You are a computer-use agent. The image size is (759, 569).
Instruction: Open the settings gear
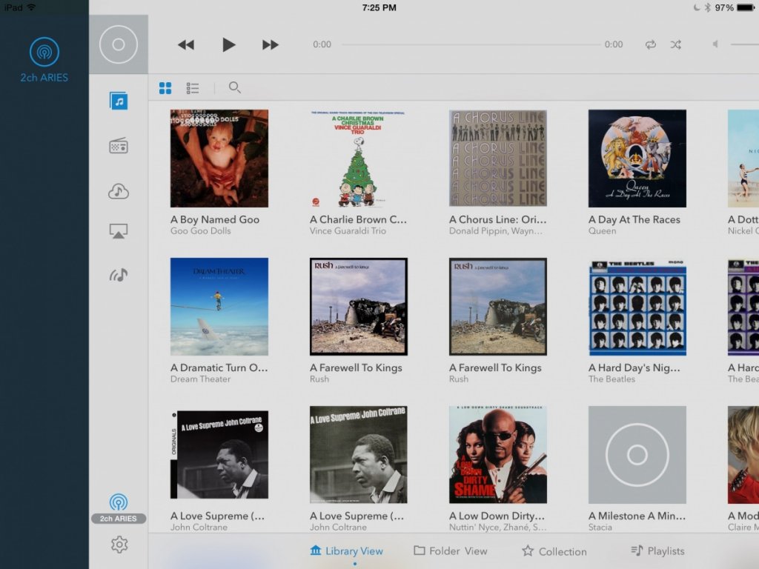point(119,545)
